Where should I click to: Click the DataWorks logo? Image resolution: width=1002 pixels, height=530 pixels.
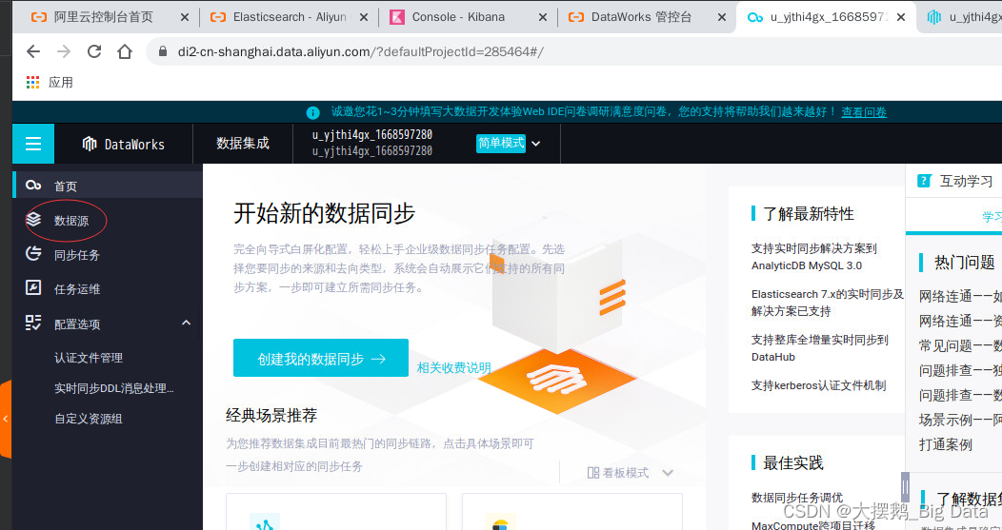point(124,145)
